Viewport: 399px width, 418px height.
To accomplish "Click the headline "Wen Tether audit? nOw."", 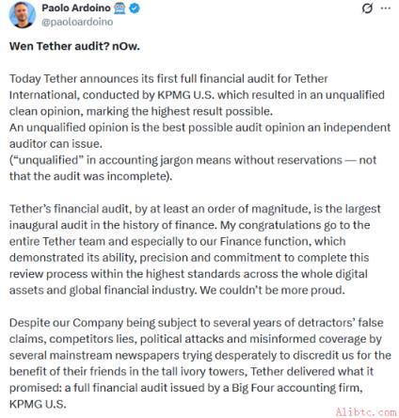I will pos(74,46).
